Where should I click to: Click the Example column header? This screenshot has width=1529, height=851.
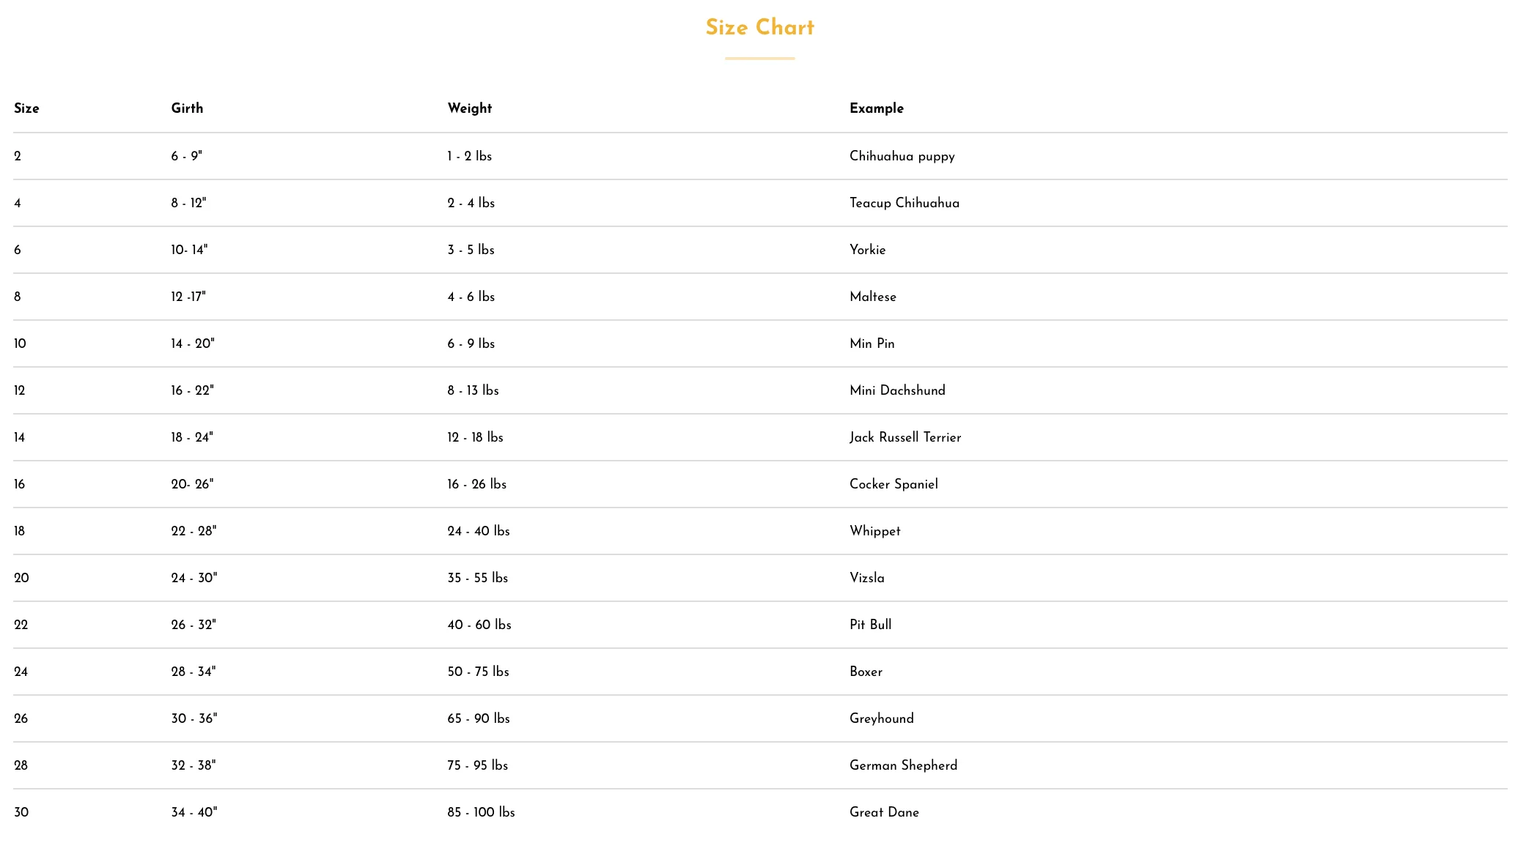[876, 108]
